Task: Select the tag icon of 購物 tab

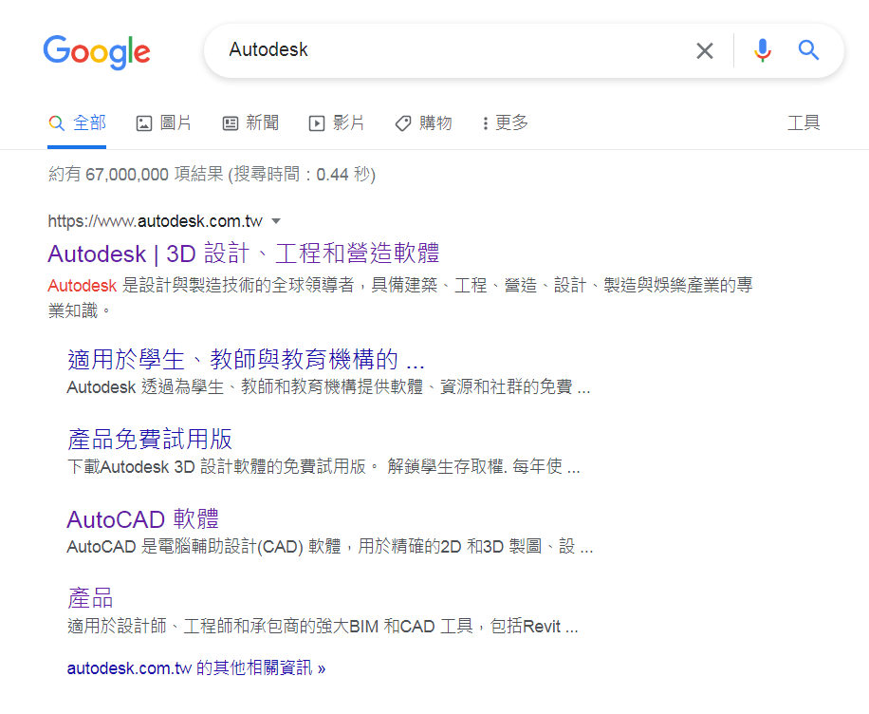Action: pyautogui.click(x=403, y=123)
